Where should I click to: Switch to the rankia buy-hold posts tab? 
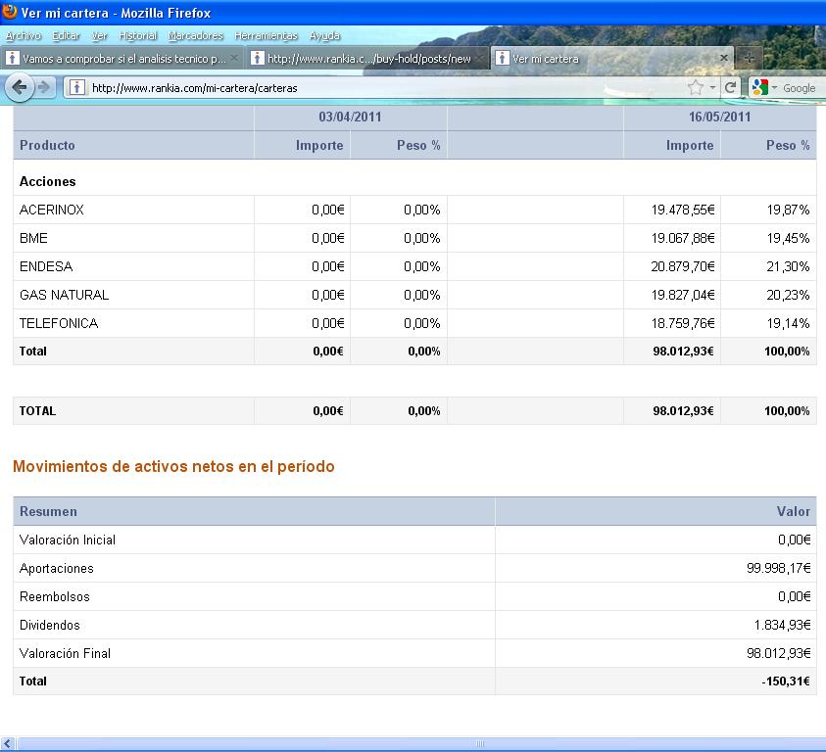coord(367,58)
